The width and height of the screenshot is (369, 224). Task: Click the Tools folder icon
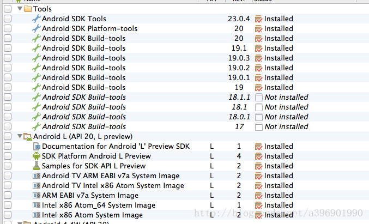[28, 9]
